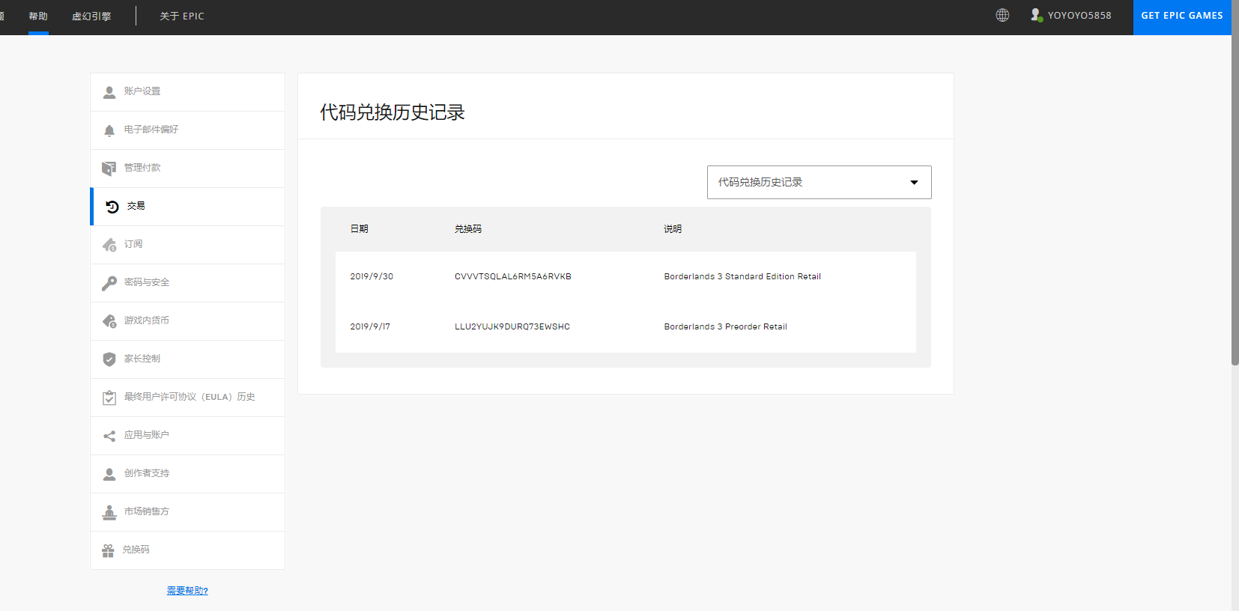This screenshot has width=1239, height=611.
Task: Click date 2019/9/17
Action: [370, 326]
